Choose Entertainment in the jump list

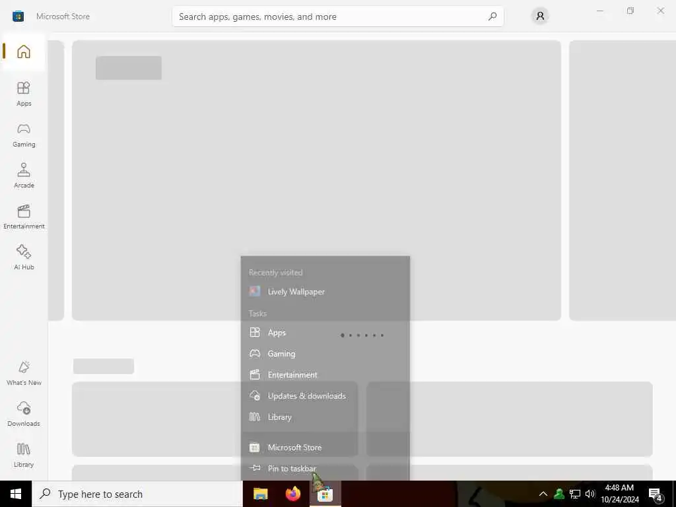click(325, 375)
